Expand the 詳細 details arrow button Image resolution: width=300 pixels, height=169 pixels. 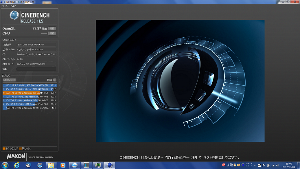coord(55,80)
